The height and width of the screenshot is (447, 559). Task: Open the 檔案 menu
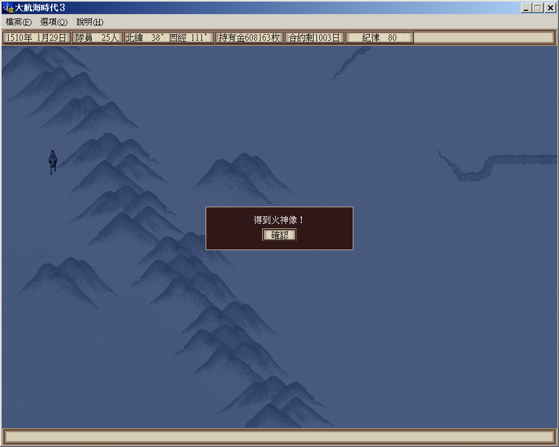click(x=18, y=22)
